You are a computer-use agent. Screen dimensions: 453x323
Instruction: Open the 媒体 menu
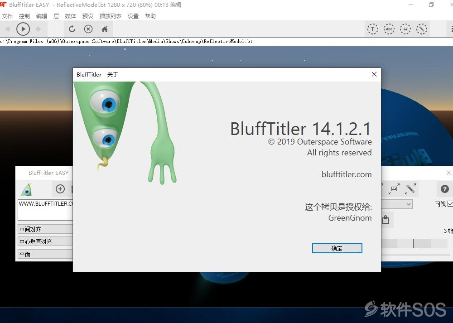point(71,16)
